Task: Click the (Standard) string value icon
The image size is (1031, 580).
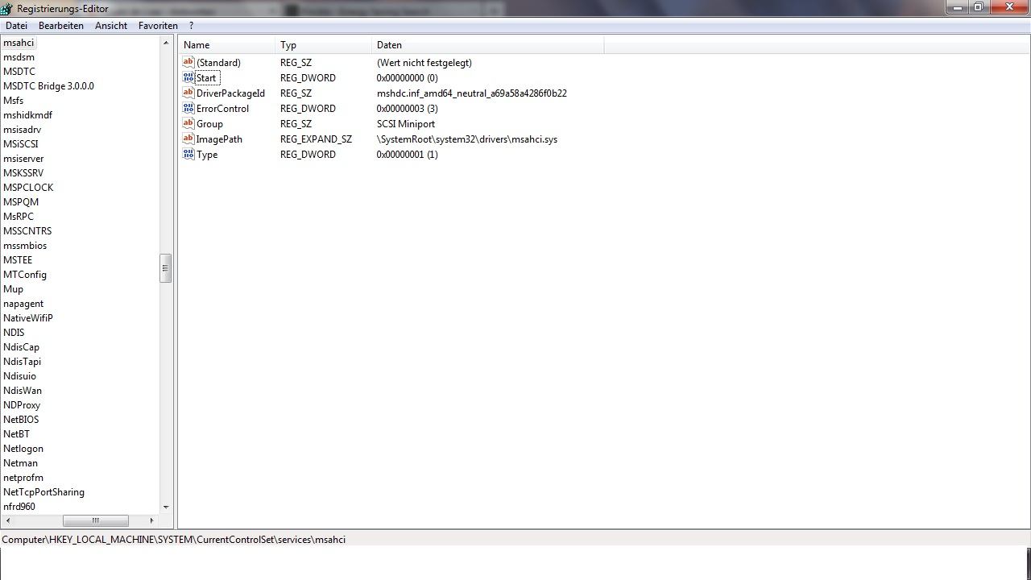Action: click(x=188, y=62)
